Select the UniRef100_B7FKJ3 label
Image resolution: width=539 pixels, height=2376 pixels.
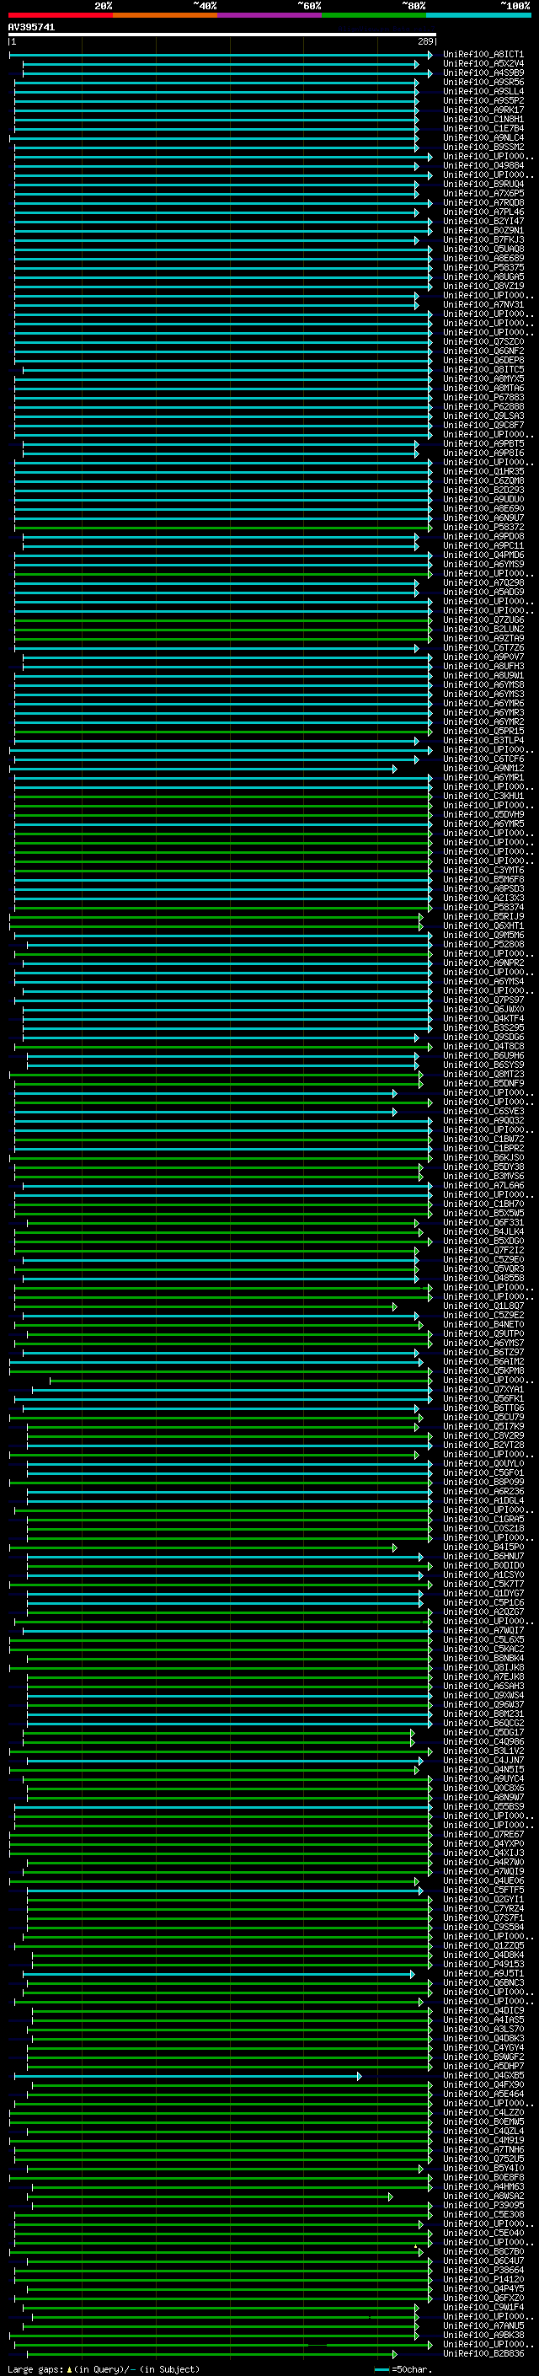[483, 240]
